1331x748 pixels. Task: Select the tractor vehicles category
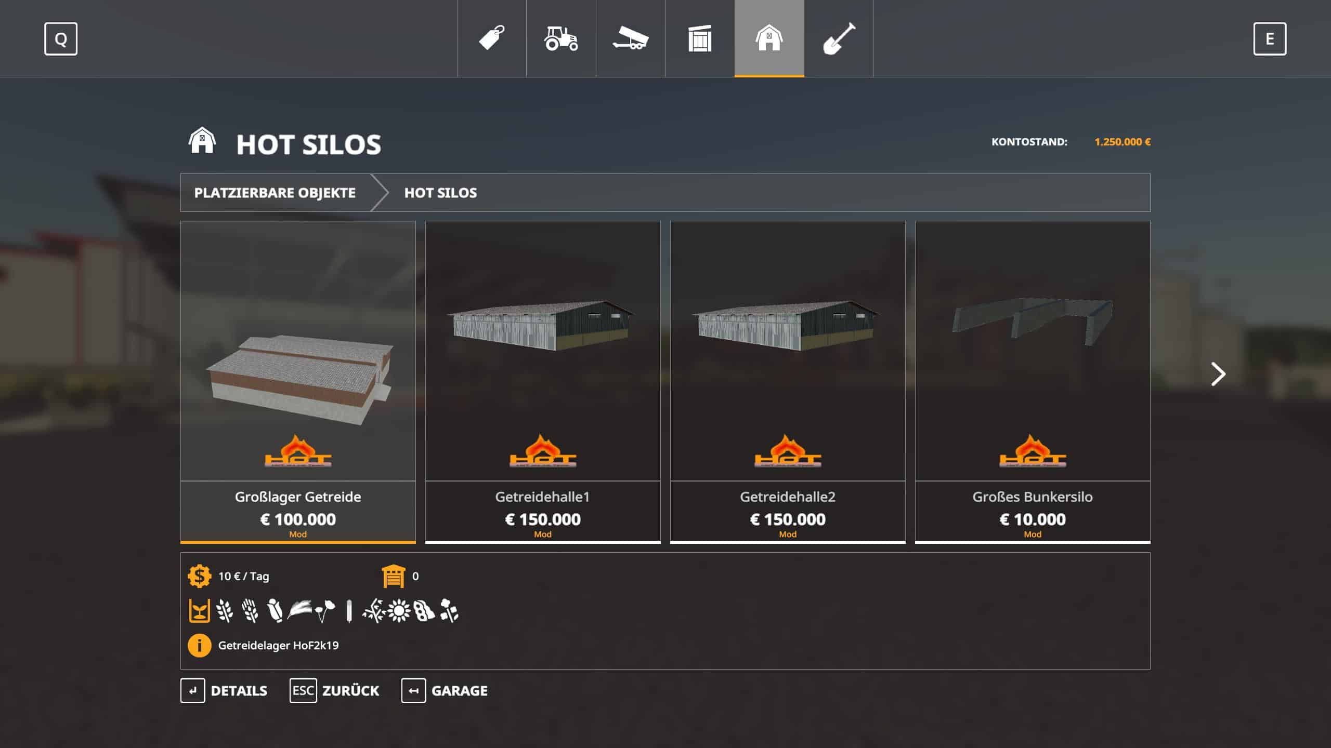click(x=561, y=38)
